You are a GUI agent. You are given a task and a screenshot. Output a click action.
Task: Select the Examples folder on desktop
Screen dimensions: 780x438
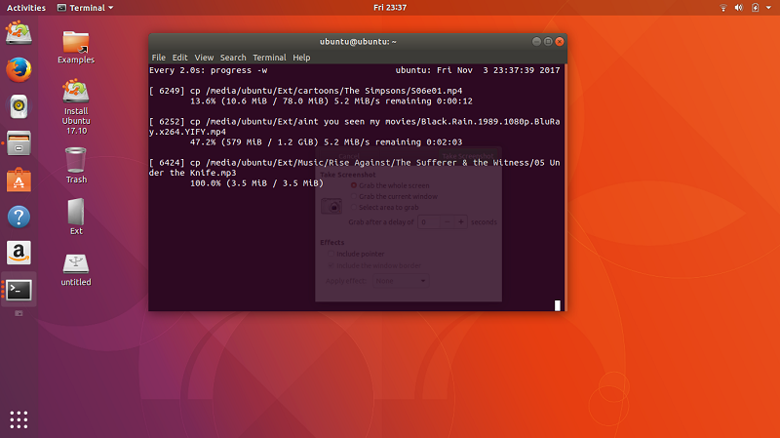coord(76,44)
